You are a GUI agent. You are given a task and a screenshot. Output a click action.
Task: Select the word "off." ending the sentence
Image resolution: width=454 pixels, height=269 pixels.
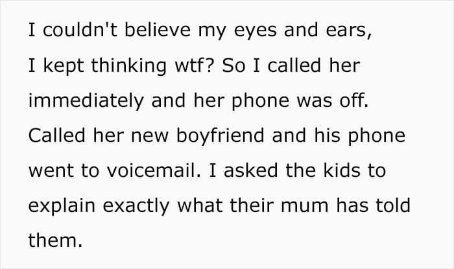[x=354, y=100]
